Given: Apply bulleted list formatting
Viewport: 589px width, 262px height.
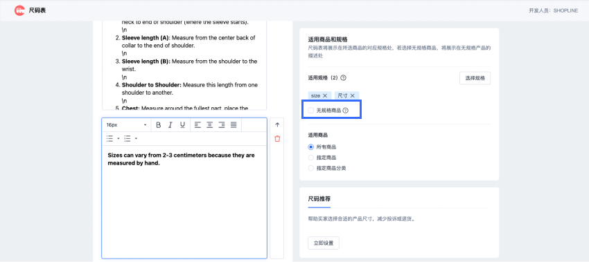Looking at the screenshot, I should [109, 139].
